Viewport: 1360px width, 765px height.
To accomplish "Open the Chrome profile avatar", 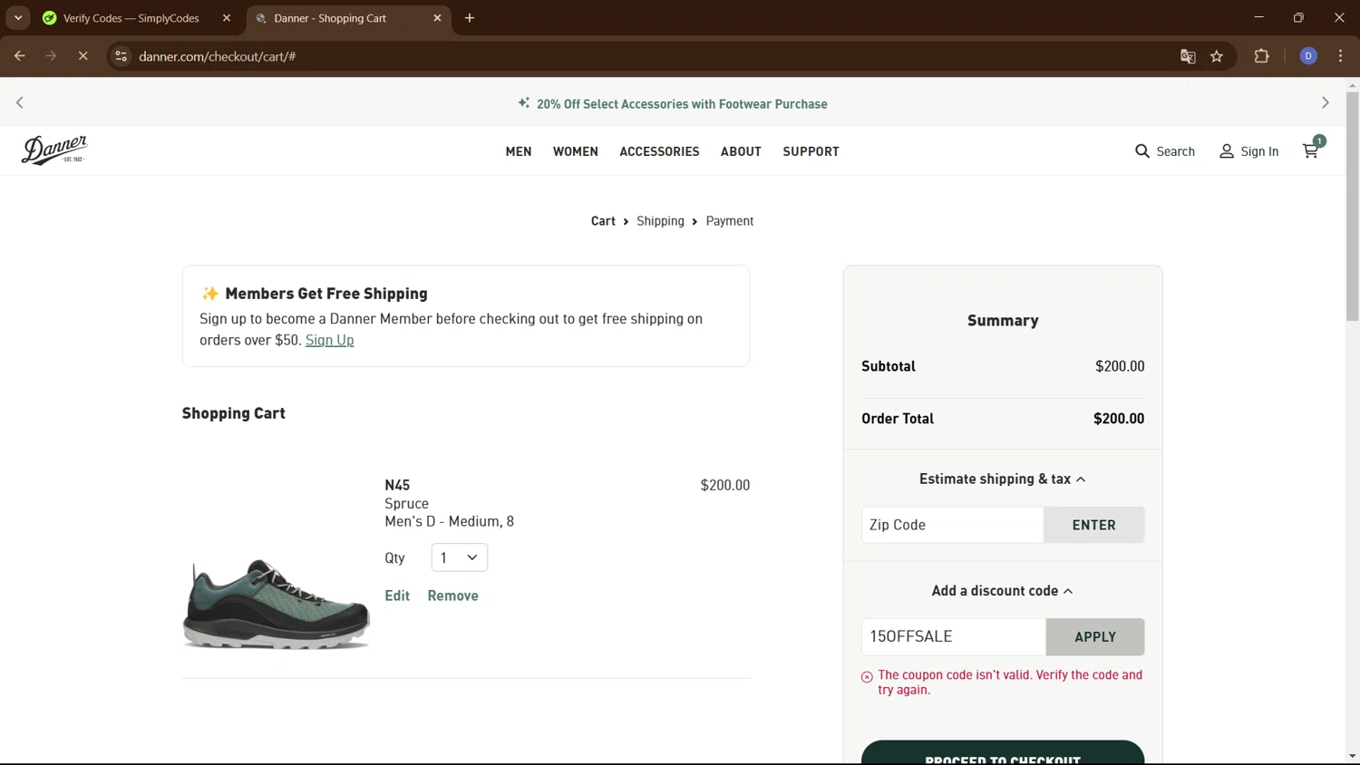I will pyautogui.click(x=1308, y=56).
